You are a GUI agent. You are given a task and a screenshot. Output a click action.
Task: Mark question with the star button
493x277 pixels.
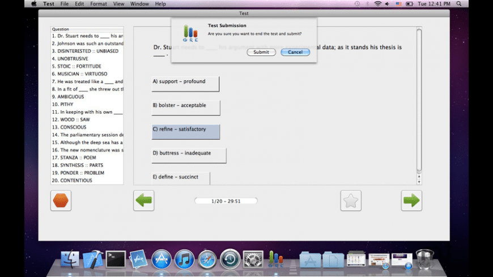point(351,201)
